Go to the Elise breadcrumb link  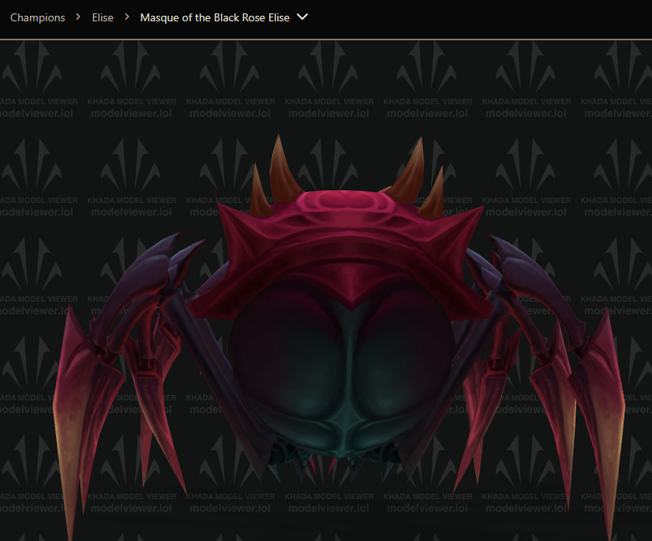coord(103,17)
